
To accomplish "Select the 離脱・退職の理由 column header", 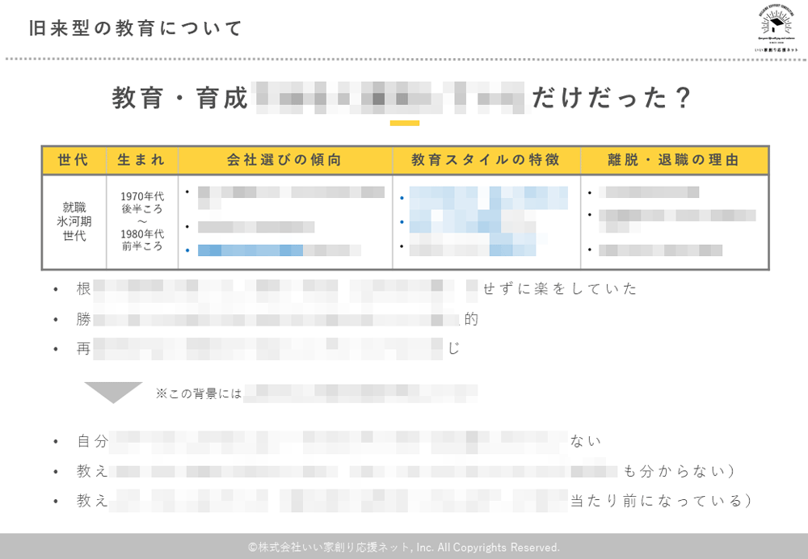I will pyautogui.click(x=674, y=160).
